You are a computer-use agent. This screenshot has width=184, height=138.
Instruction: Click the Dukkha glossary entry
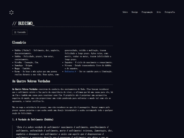pyautogui.click(x=37, y=52)
